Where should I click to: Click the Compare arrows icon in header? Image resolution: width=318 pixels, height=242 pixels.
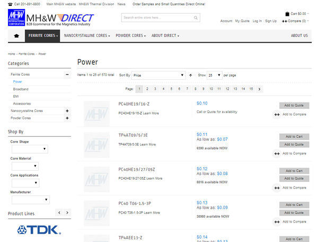click(284, 21)
